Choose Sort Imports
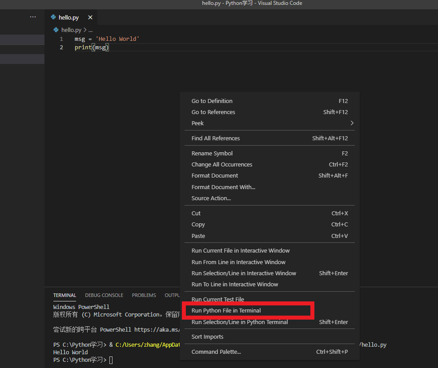Viewport: 438px width, 368px height. coord(269,337)
